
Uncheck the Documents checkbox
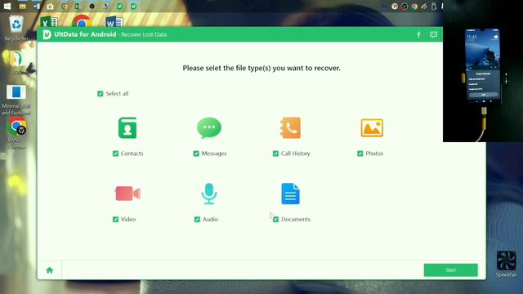(275, 220)
